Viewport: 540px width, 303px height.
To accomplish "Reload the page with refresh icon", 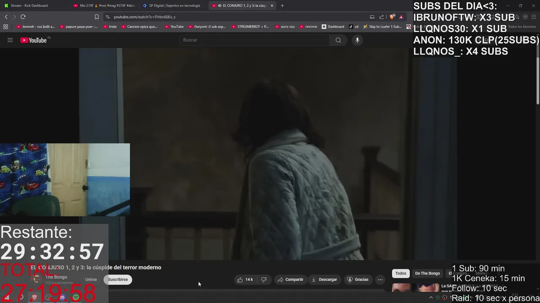I will [23, 17].
